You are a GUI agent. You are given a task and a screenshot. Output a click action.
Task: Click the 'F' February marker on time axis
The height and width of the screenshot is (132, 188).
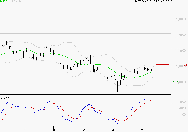(x=55, y=130)
